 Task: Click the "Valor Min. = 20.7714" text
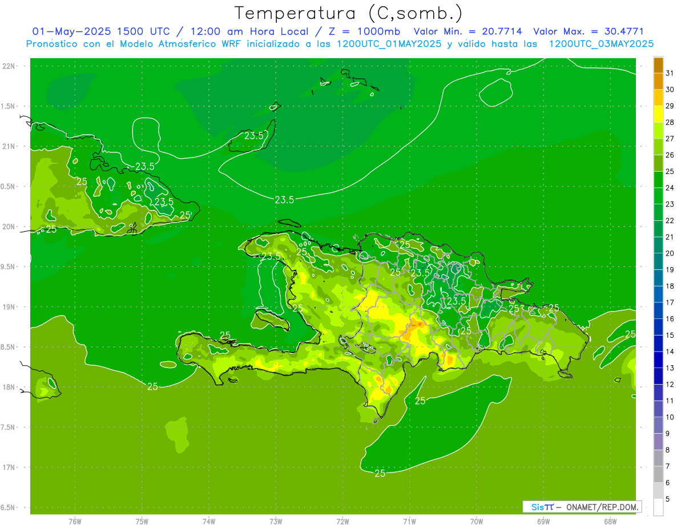pyautogui.click(x=468, y=31)
